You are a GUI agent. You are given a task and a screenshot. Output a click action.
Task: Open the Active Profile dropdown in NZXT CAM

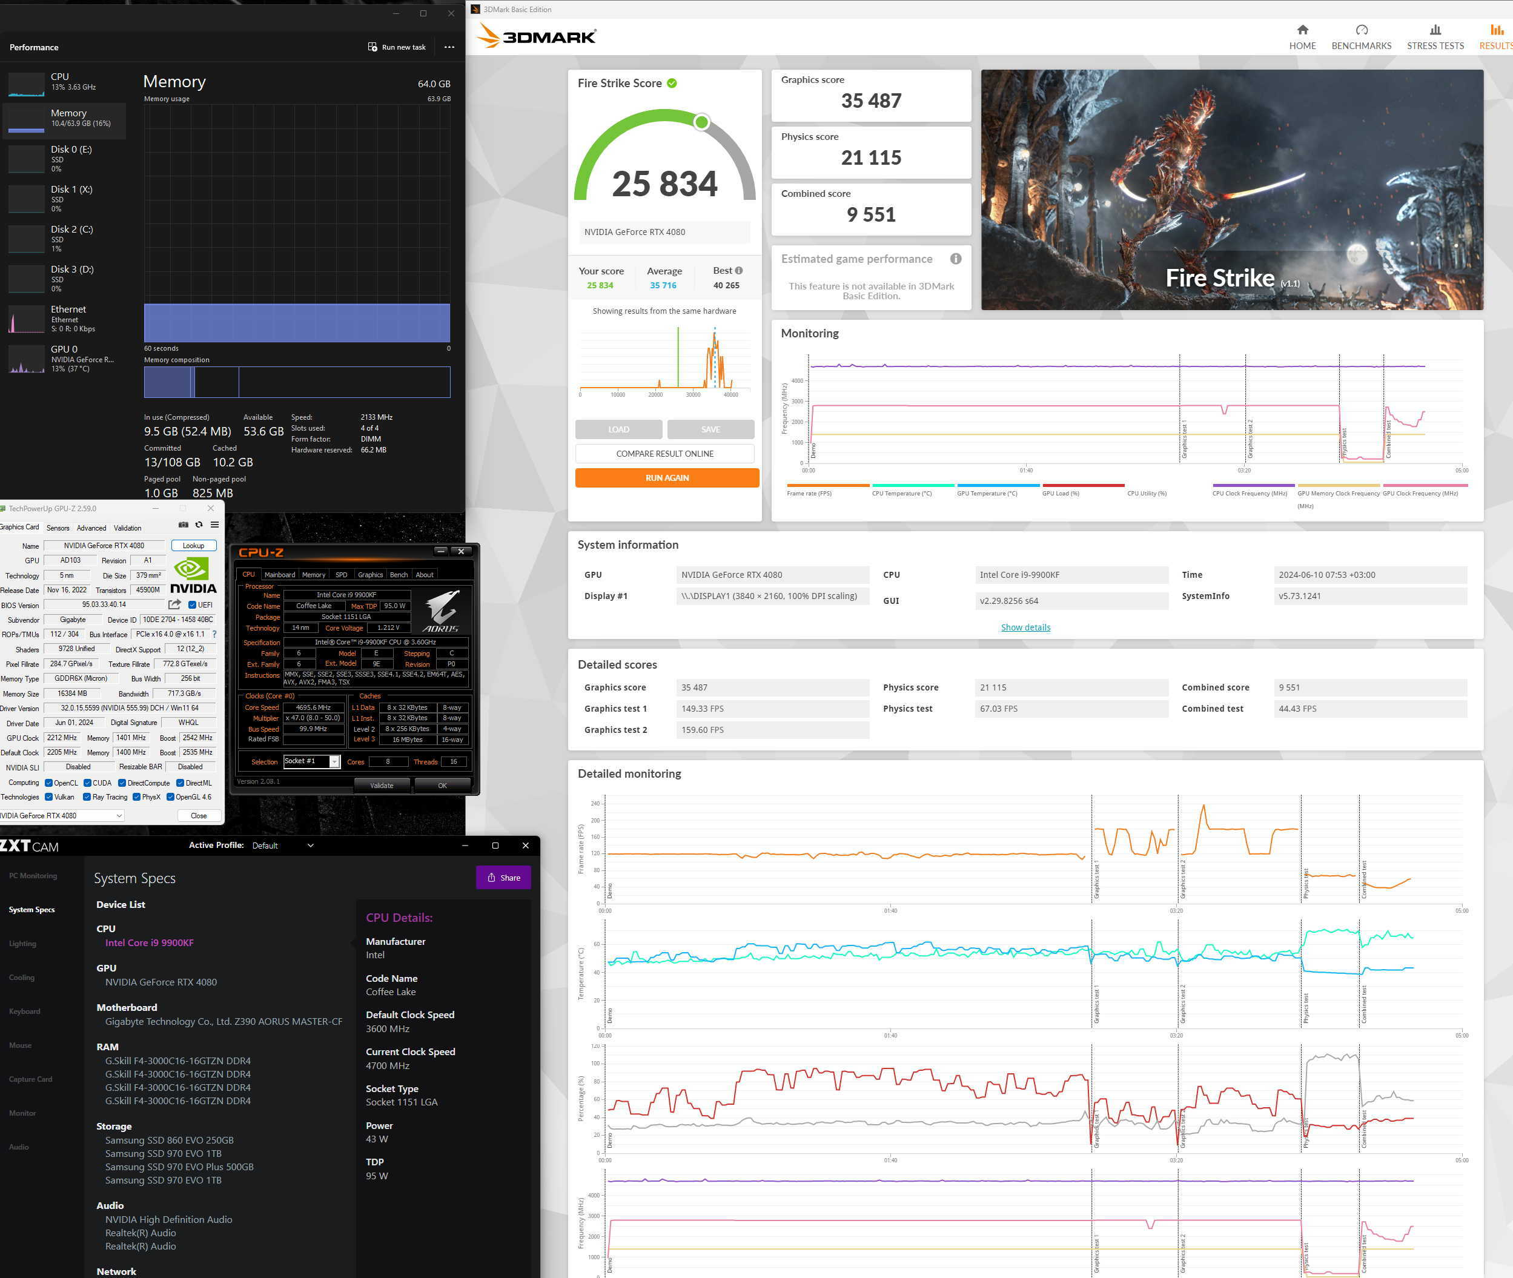point(283,846)
